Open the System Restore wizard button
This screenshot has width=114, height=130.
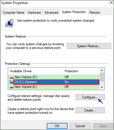[89, 46]
